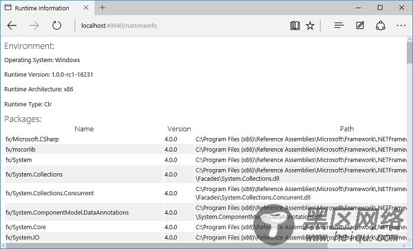Click fx/System.Core package name
Screen dimensions: 413x249
(x=25, y=227)
